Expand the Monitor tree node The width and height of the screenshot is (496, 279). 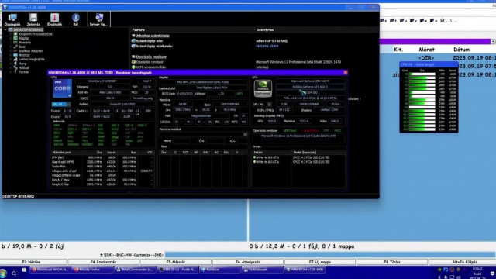(x=10, y=55)
